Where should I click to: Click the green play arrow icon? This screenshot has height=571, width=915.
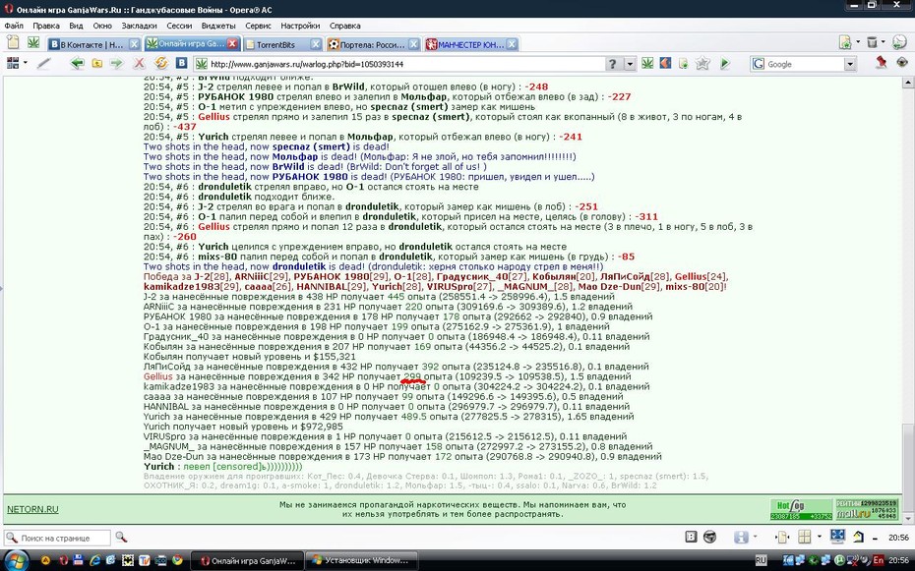click(725, 63)
